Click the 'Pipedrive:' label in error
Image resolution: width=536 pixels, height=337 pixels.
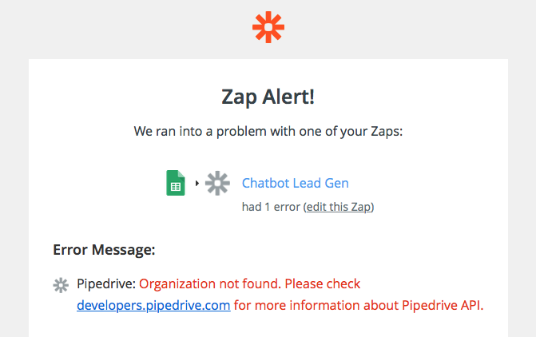(106, 283)
